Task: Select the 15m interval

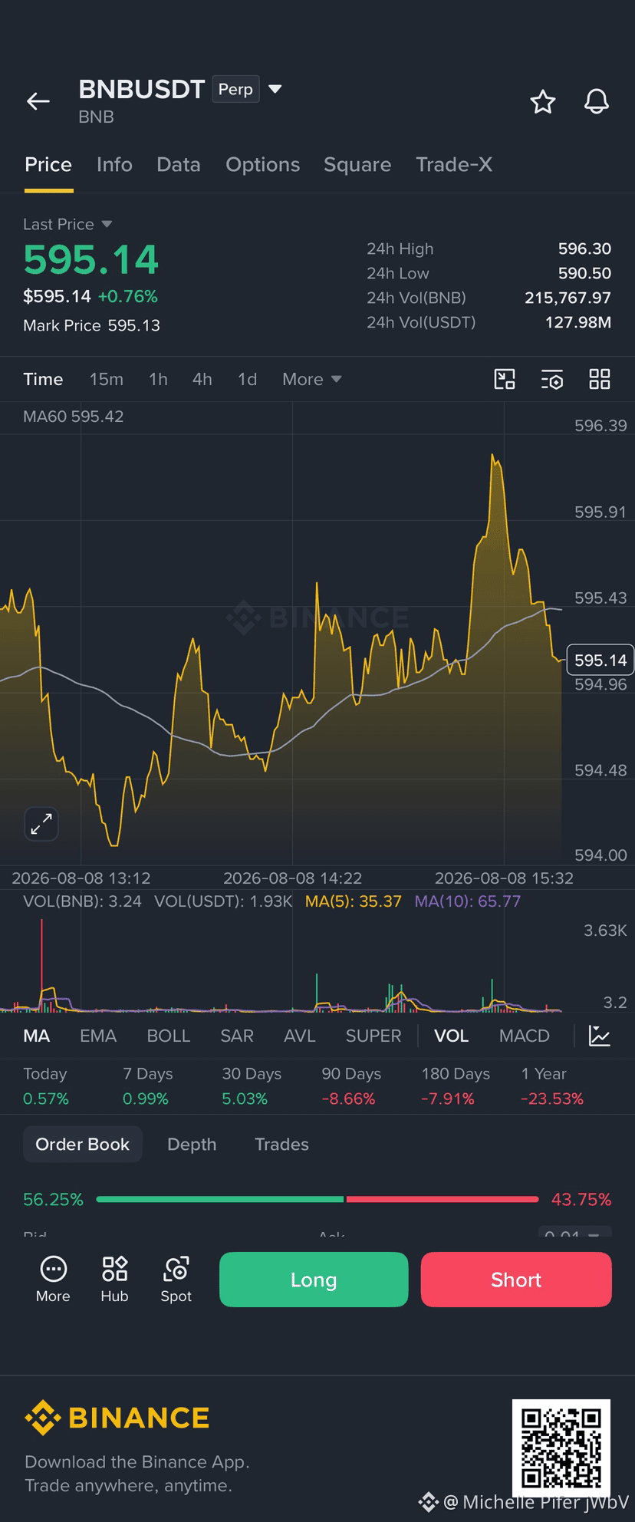Action: pos(106,379)
